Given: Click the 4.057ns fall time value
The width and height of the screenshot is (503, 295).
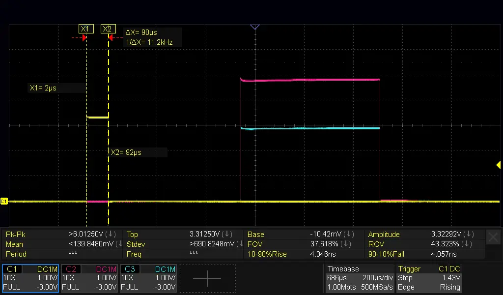Looking at the screenshot, I should click(x=444, y=254).
